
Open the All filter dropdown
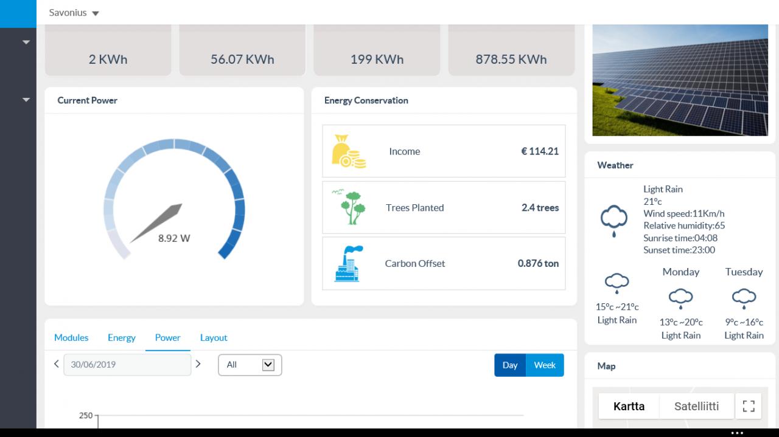pos(250,365)
